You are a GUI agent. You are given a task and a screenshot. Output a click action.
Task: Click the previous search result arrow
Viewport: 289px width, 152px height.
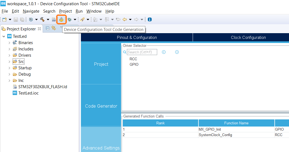click(x=164, y=52)
